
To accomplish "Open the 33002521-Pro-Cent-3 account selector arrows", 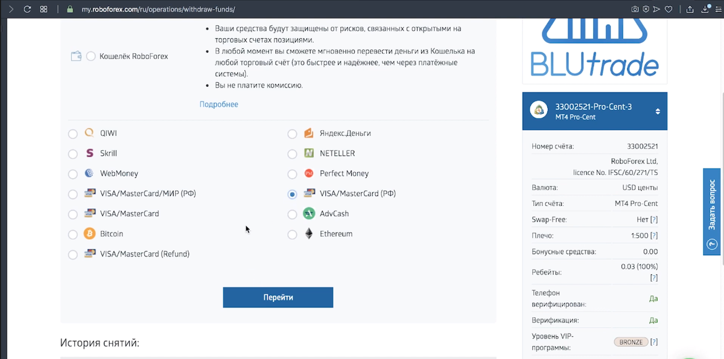I will click(x=658, y=112).
